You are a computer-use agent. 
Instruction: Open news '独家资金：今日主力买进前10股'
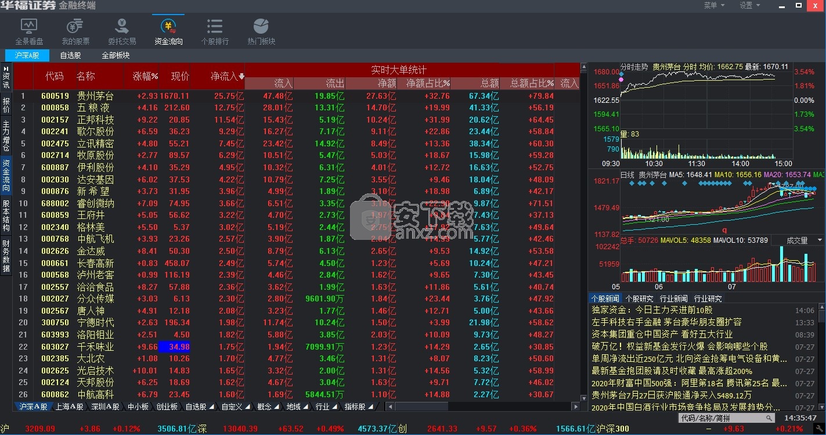click(652, 310)
